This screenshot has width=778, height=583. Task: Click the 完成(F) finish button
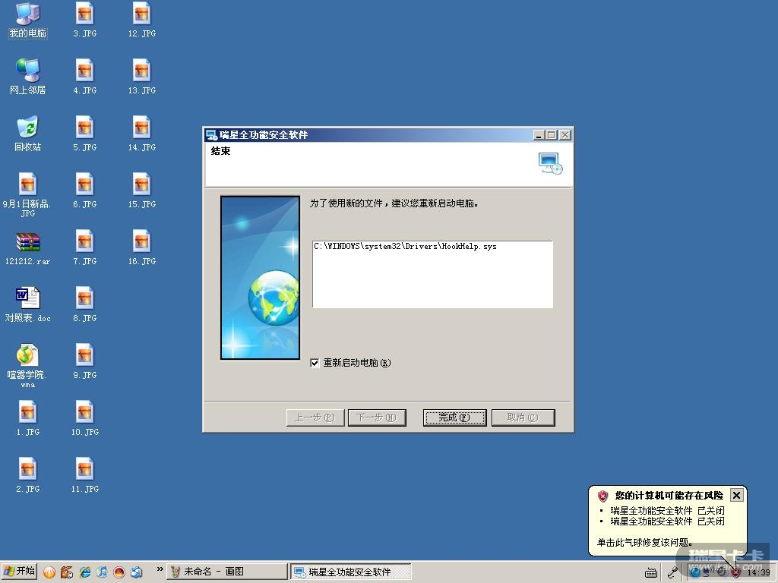(x=454, y=418)
